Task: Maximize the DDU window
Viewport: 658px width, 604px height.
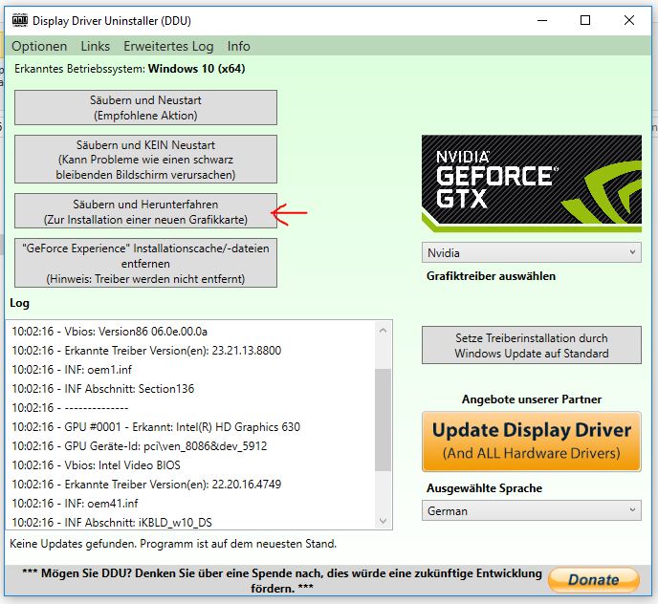Action: (x=585, y=20)
